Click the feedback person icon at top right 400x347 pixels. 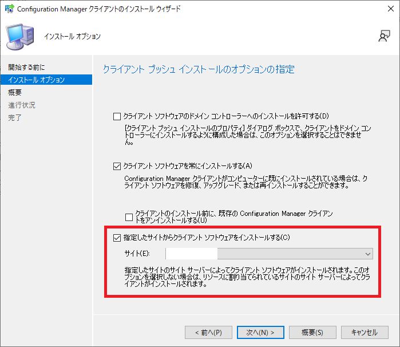[x=384, y=37]
